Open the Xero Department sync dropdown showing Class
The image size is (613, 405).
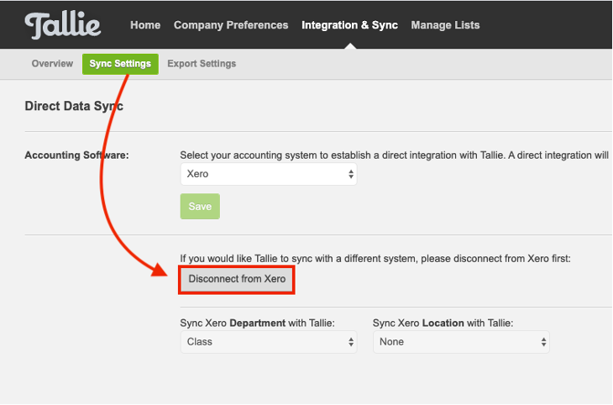269,342
